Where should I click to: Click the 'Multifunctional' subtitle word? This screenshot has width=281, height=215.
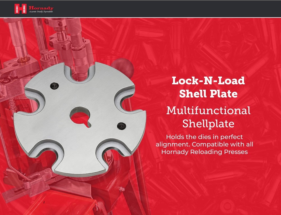point(208,111)
